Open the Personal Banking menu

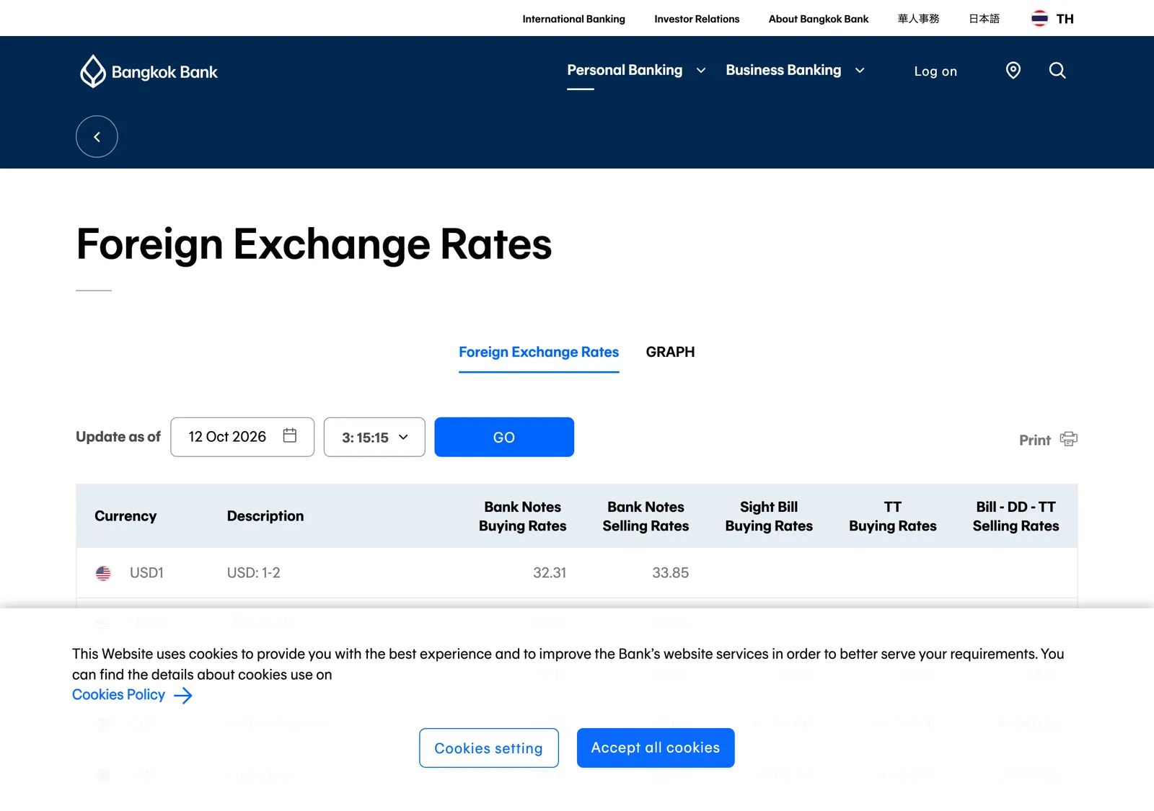[625, 70]
